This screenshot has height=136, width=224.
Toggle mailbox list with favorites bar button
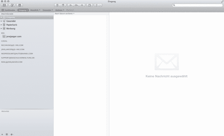click(x=8, y=10)
